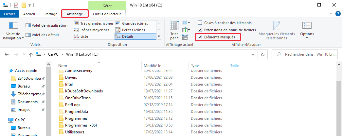Choose Icônes moyennes layout
The image size is (342, 136).
[91, 30]
